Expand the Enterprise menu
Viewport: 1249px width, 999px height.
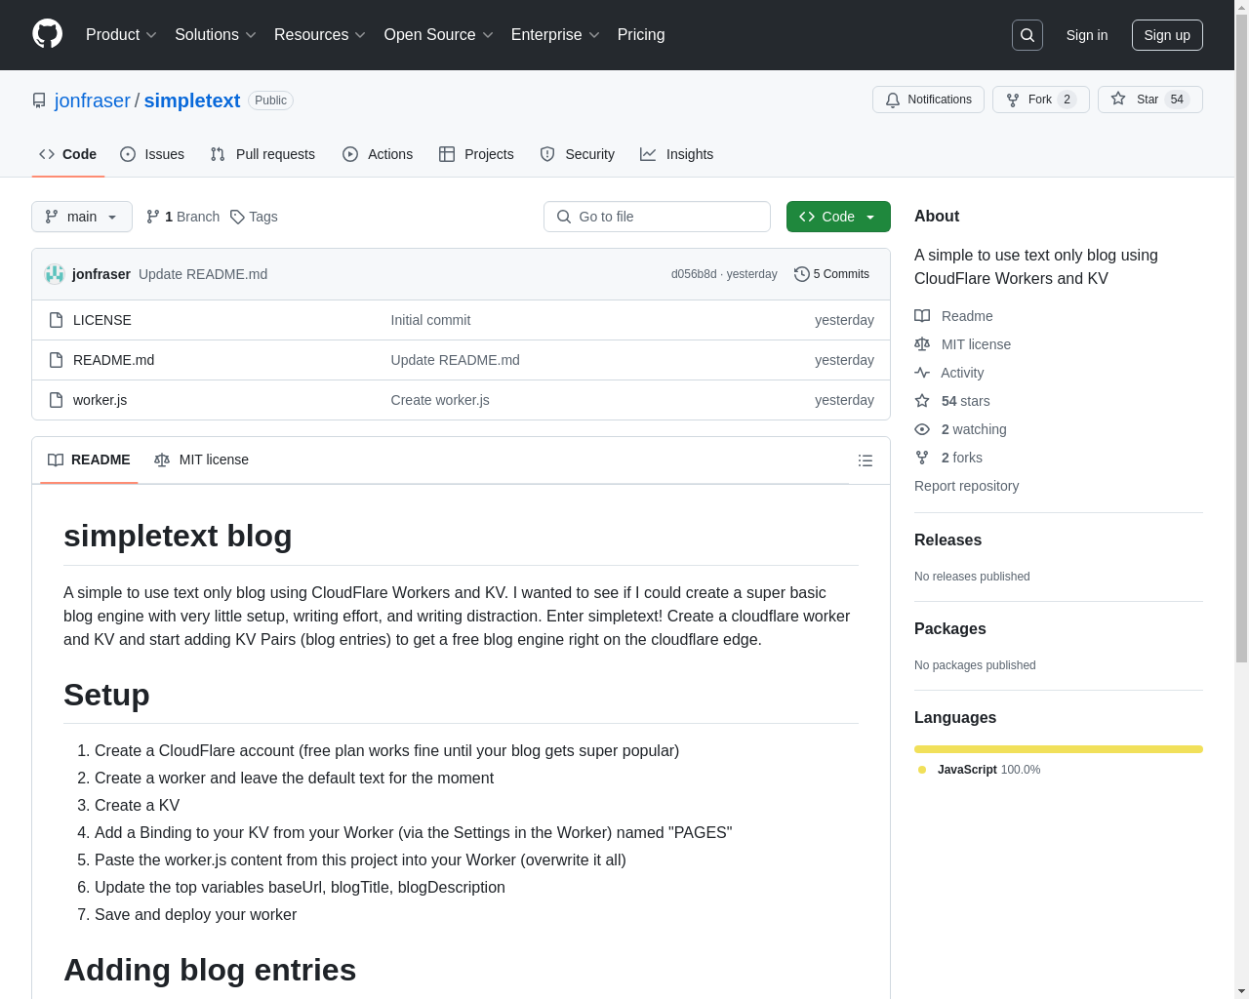click(555, 35)
